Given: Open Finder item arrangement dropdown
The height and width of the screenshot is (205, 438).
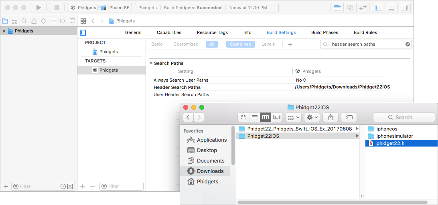Looking at the screenshot, I should 293,117.
